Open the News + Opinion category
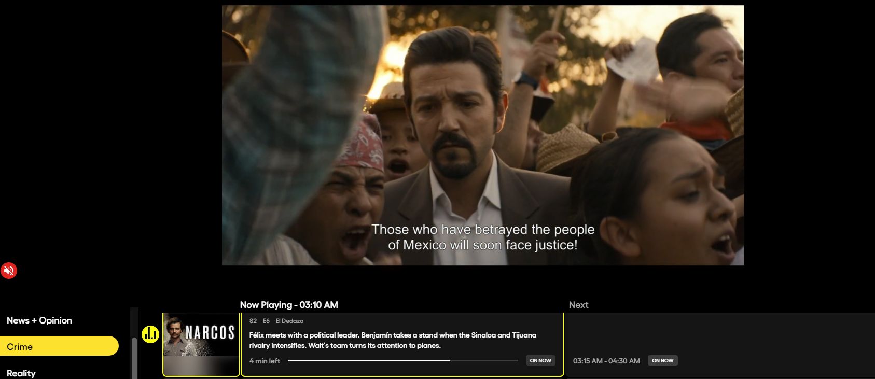The height and width of the screenshot is (379, 875). click(39, 320)
